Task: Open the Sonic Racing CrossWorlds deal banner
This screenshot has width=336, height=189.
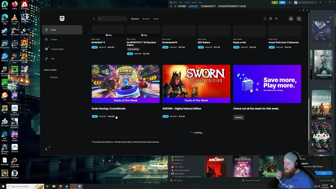Action: [125, 84]
